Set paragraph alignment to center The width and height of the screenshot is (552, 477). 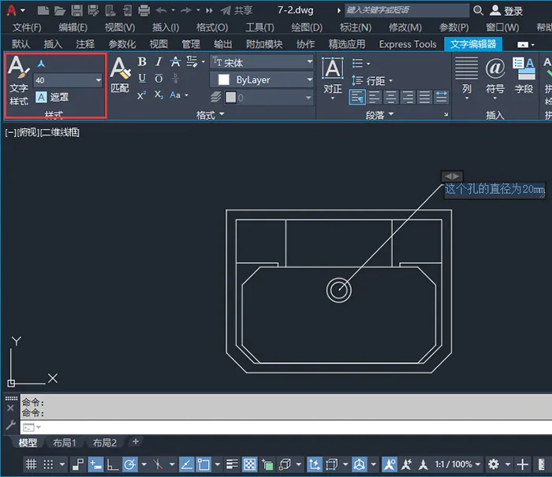[391, 97]
